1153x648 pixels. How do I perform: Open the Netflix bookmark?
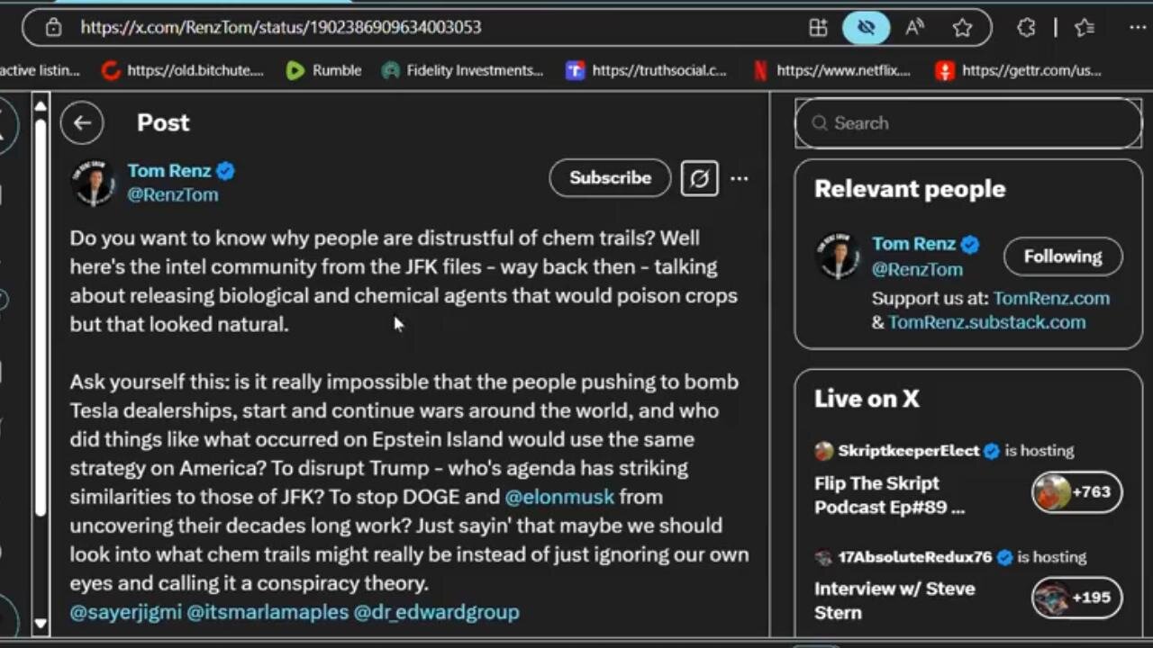(831, 70)
